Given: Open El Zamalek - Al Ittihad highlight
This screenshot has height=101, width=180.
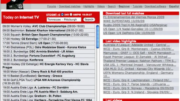Looking at the screenshot, I should click(x=137, y=57).
